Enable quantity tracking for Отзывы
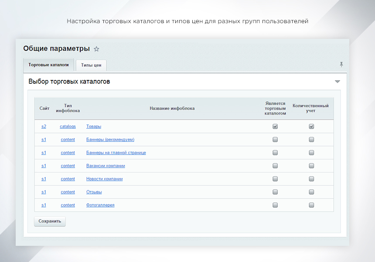 (x=311, y=192)
